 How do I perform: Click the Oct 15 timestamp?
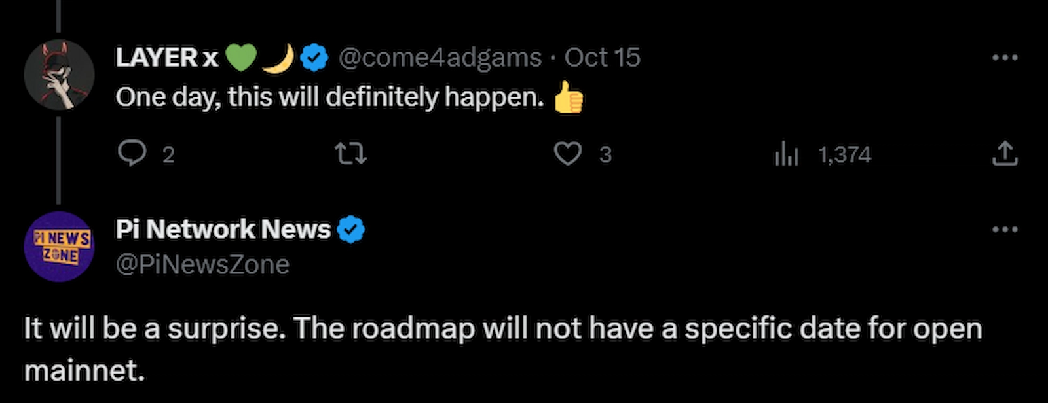click(602, 58)
